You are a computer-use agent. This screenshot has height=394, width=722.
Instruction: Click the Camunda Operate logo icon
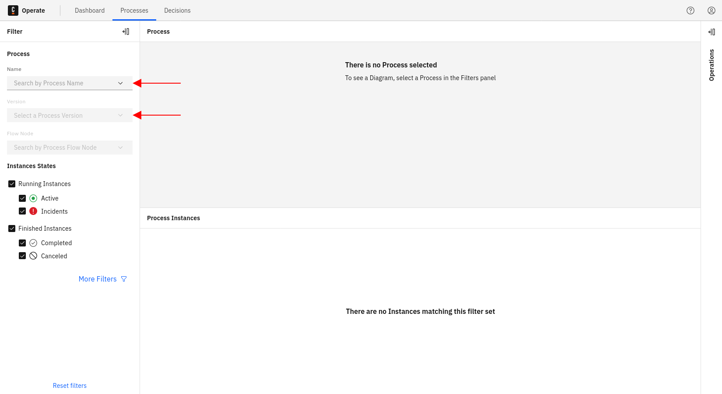(x=13, y=11)
